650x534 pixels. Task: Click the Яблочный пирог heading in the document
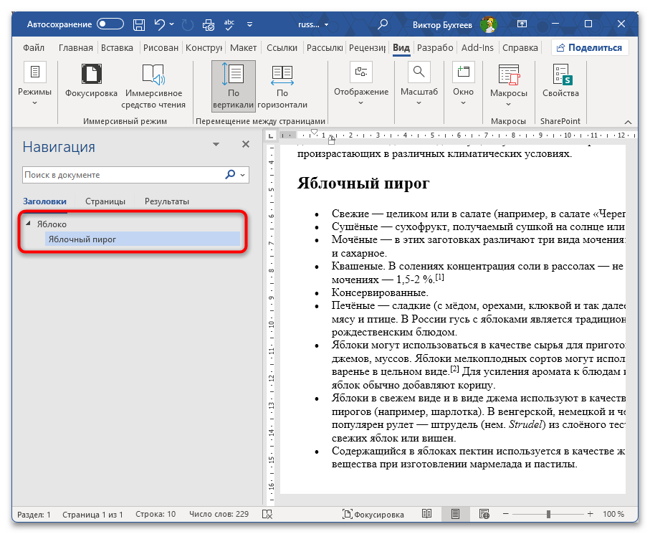coord(363,183)
